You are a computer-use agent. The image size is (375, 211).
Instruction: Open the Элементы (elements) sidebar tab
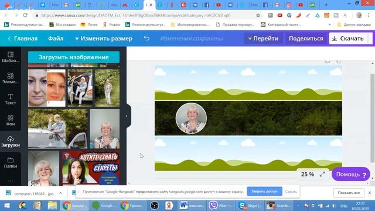(x=11, y=78)
